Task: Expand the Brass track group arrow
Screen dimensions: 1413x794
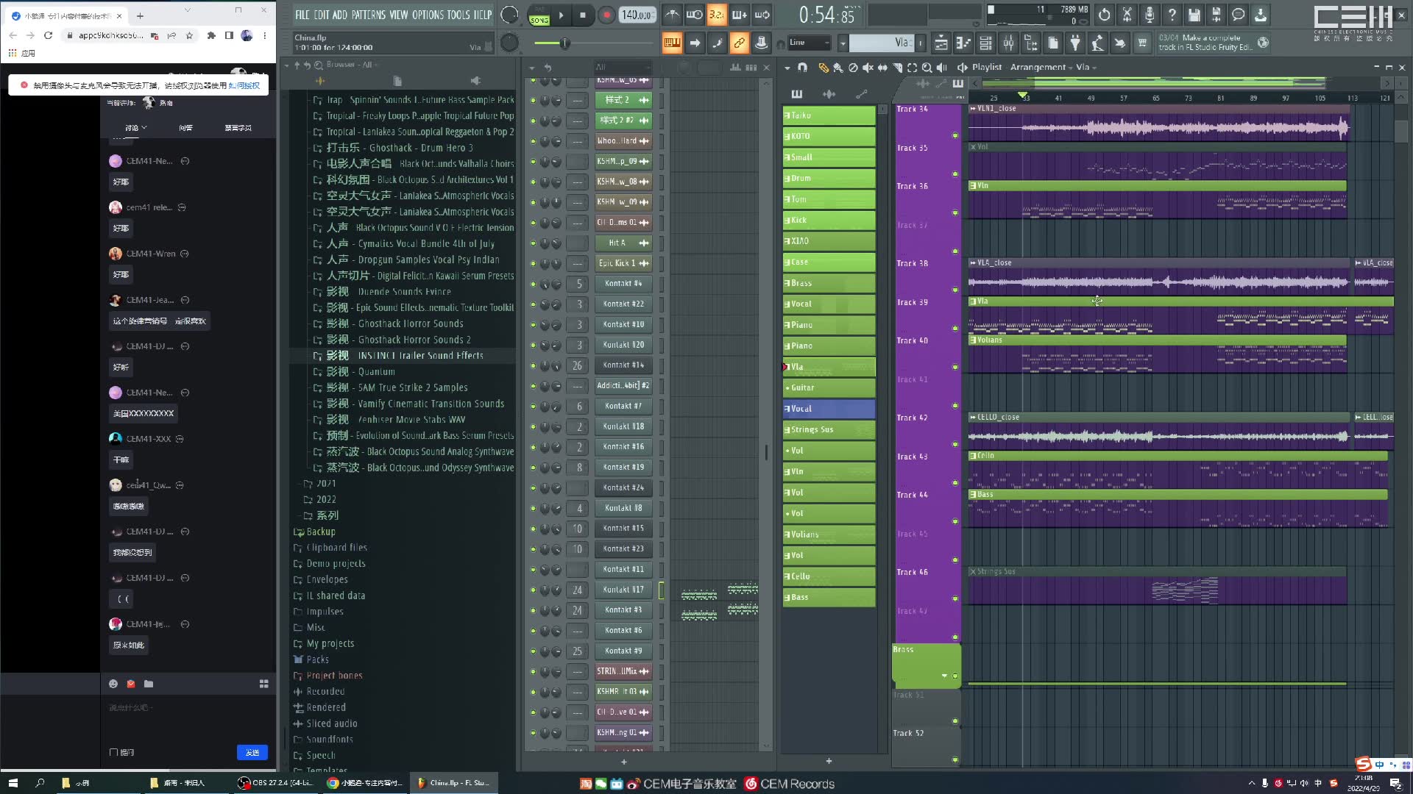Action: pos(944,676)
